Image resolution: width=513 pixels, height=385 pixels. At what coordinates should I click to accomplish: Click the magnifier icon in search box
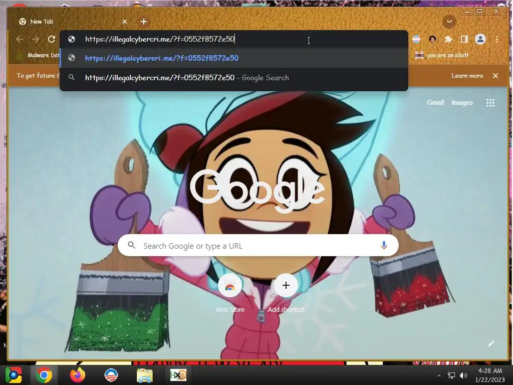[132, 245]
